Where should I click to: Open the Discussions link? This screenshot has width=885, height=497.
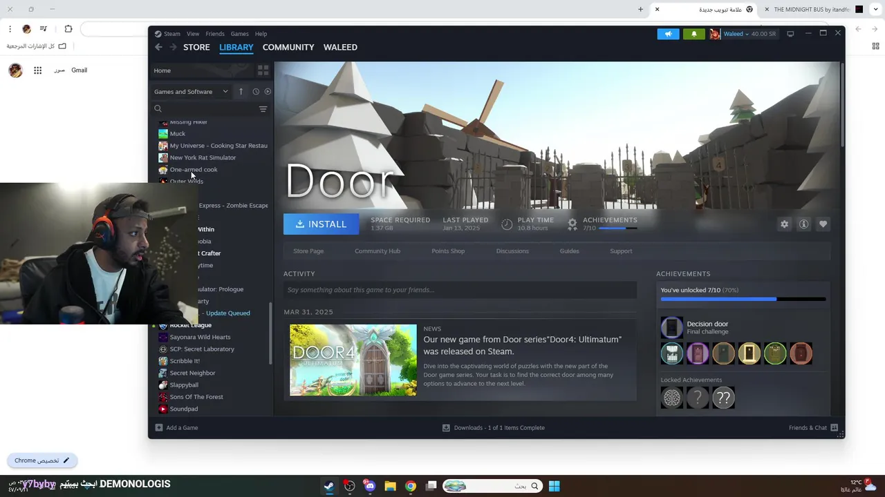512,251
